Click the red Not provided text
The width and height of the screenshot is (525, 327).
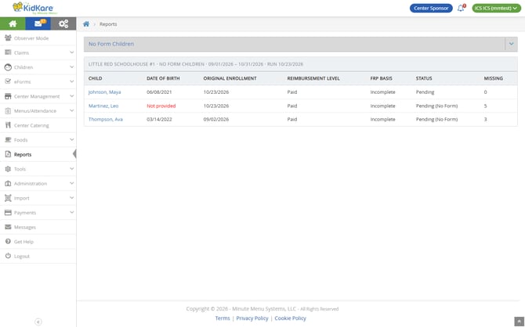pos(161,106)
